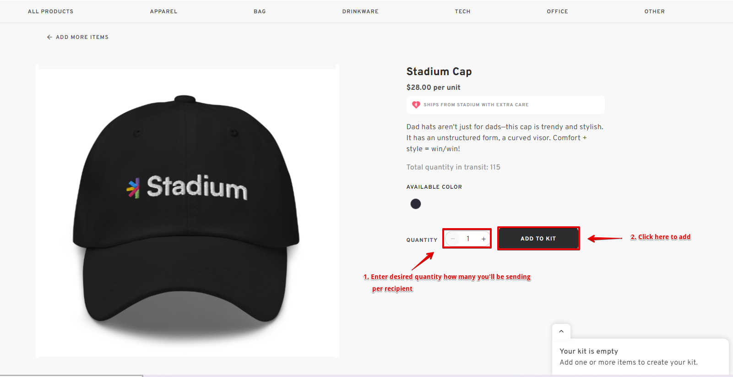This screenshot has height=377, width=733.
Task: Open the Tech category
Action: (x=462, y=11)
